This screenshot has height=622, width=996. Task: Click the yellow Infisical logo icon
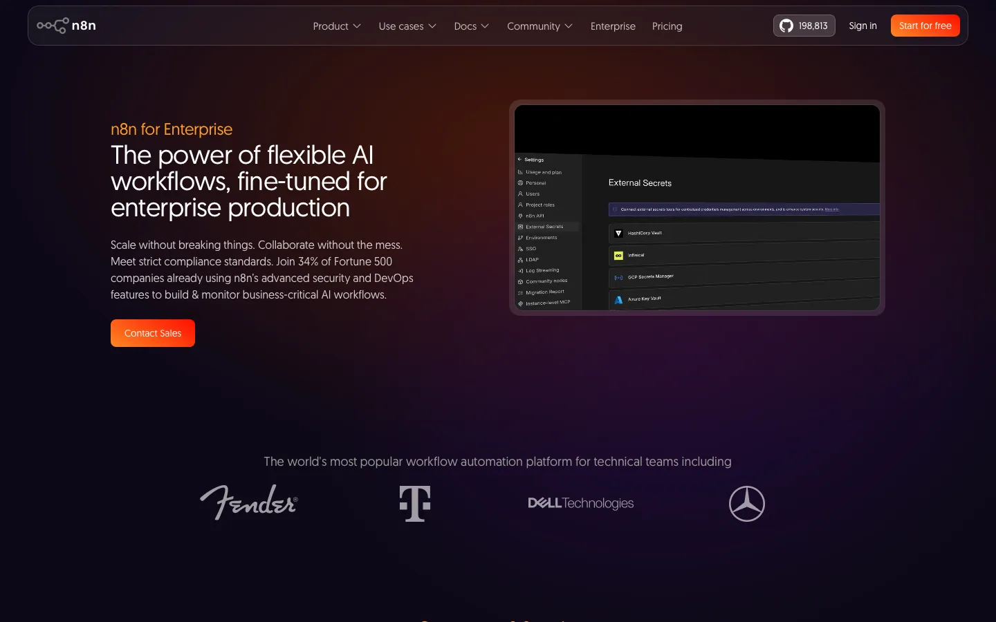(x=618, y=256)
